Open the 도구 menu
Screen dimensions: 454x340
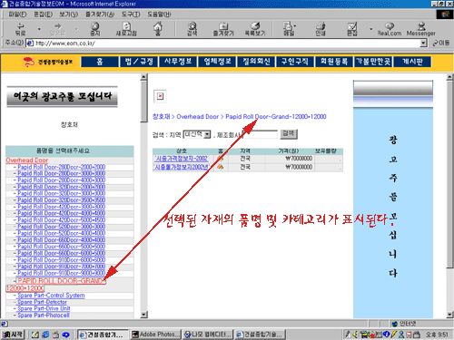pos(131,15)
